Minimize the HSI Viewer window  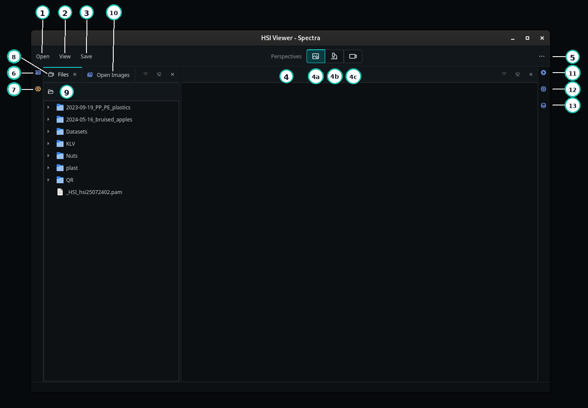tap(513, 38)
